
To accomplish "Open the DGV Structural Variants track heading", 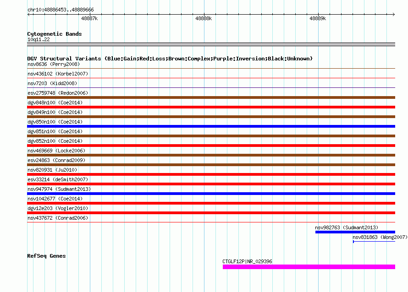I will tap(170, 59).
